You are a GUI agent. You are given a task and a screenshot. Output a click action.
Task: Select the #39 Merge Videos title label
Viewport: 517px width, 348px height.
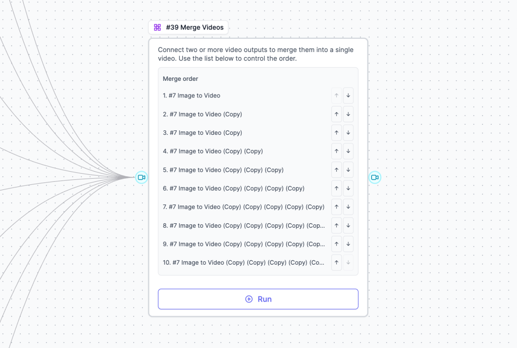point(194,27)
